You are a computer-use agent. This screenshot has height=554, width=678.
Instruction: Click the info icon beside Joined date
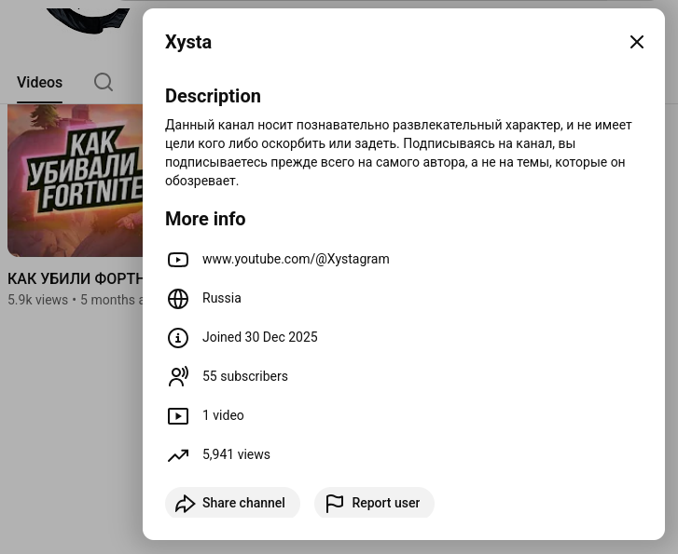pos(178,338)
